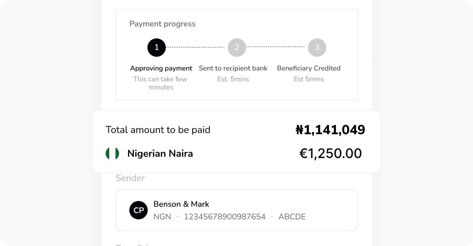Screen dimensions: 473x246
Task: Click the €1,250.00 euro amount
Action: point(331,154)
